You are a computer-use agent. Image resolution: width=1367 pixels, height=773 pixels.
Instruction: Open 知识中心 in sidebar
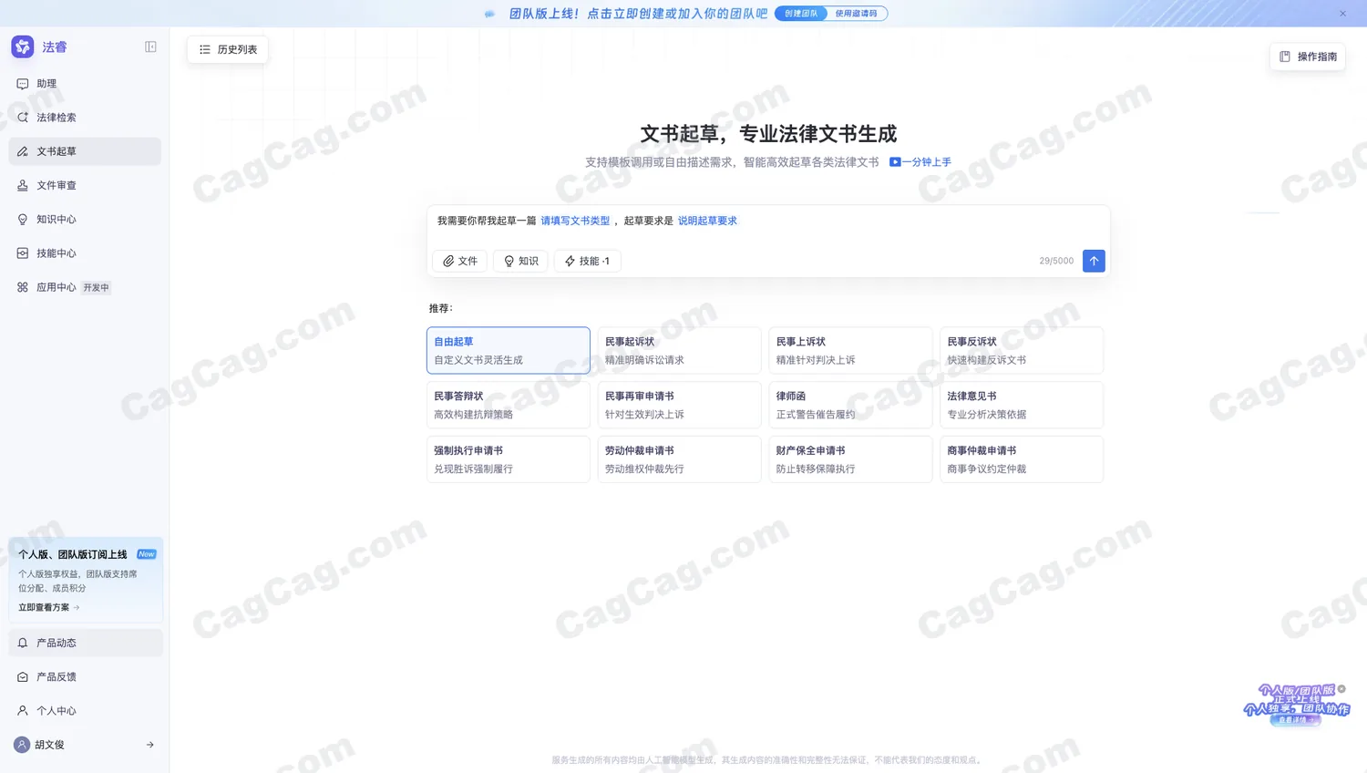pyautogui.click(x=85, y=219)
